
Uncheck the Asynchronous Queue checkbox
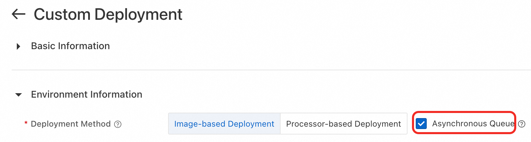click(x=421, y=124)
